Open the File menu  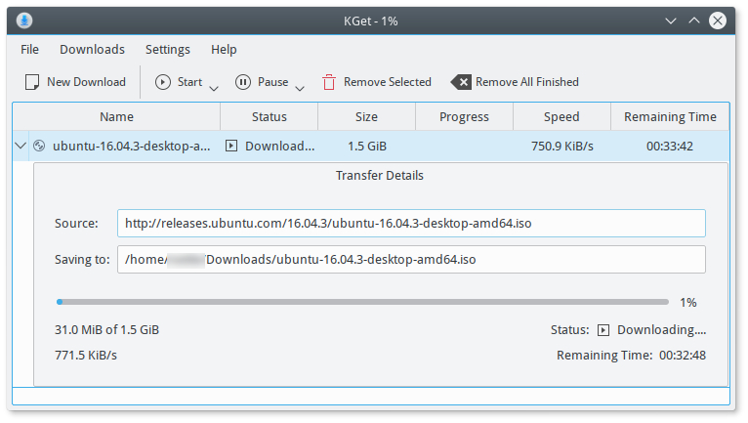(x=29, y=49)
